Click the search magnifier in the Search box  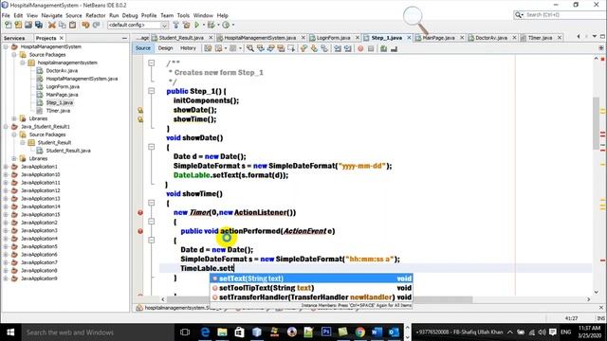[519, 15]
